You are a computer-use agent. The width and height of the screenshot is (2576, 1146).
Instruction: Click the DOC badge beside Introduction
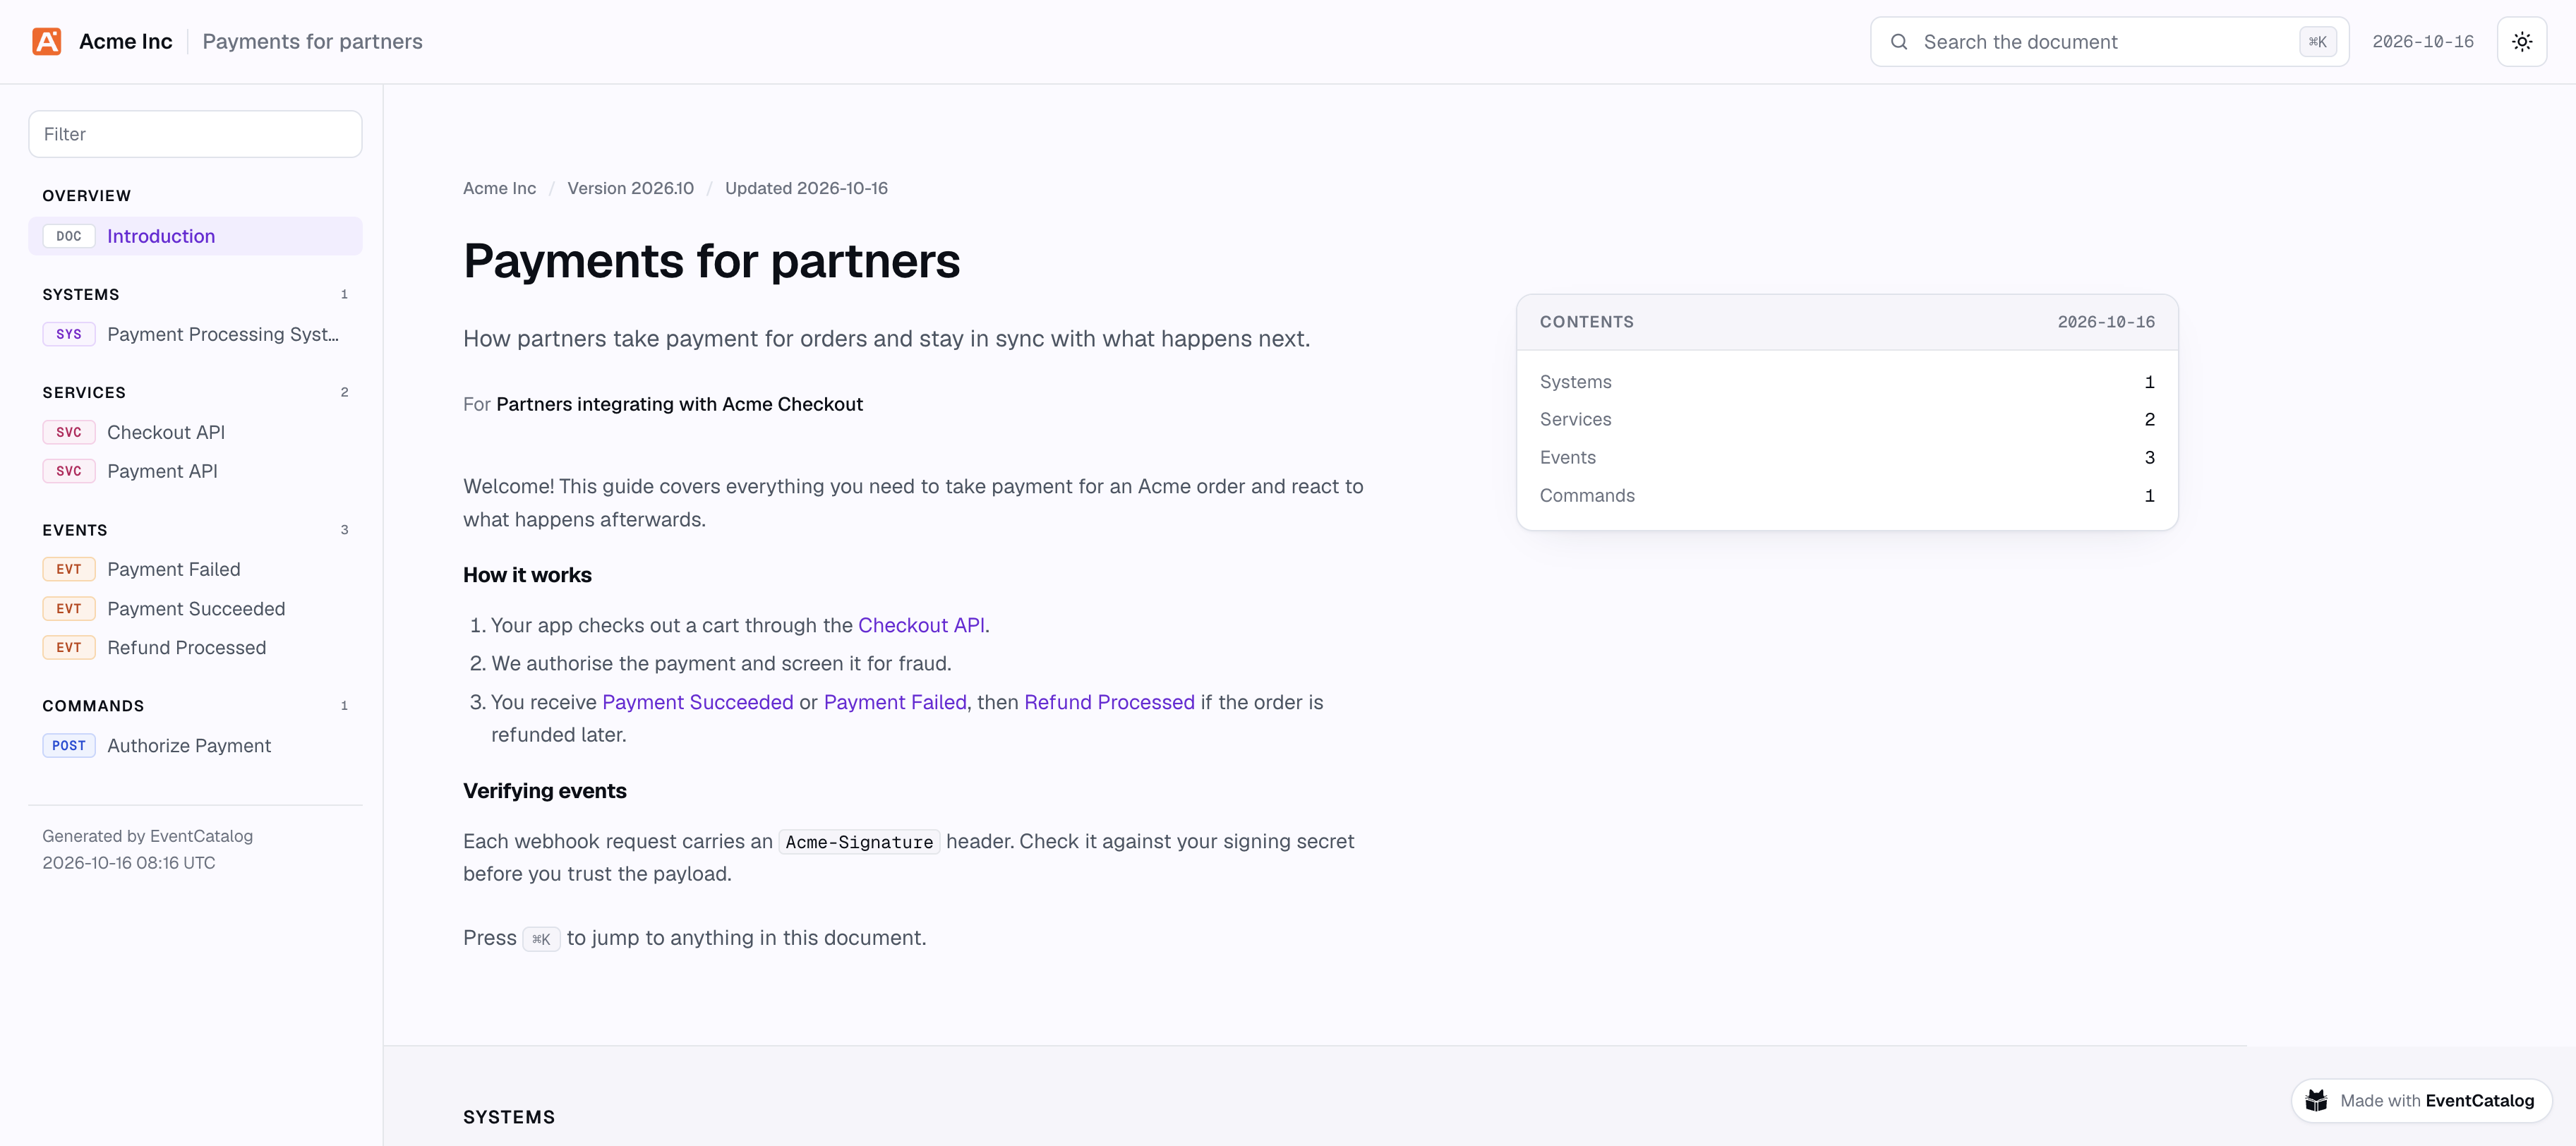(x=69, y=236)
